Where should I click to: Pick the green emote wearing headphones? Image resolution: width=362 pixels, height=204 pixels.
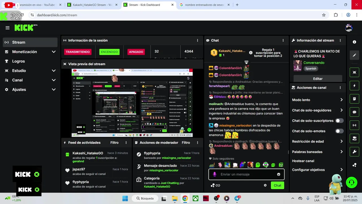266,165
